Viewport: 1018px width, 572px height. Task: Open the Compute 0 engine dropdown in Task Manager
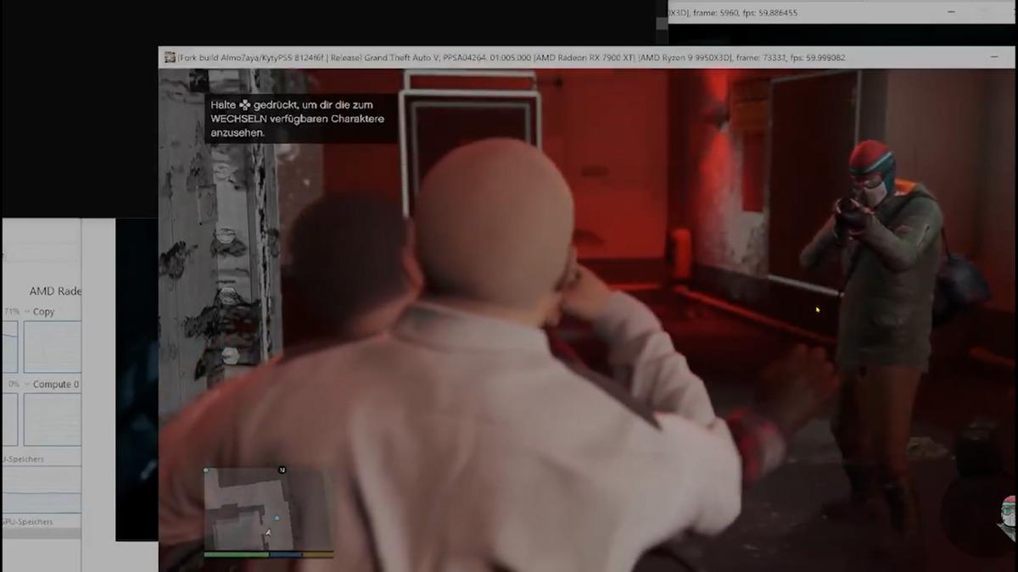coord(27,385)
